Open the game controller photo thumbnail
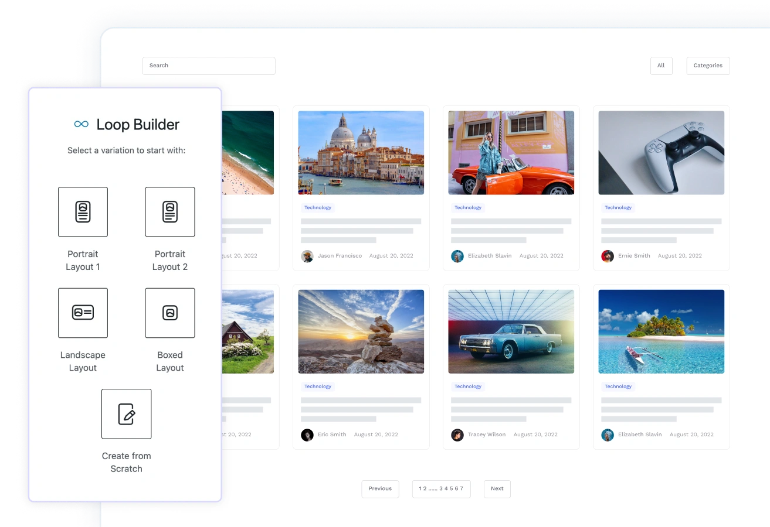Screen dimensions: 770x527 pyautogui.click(x=662, y=153)
